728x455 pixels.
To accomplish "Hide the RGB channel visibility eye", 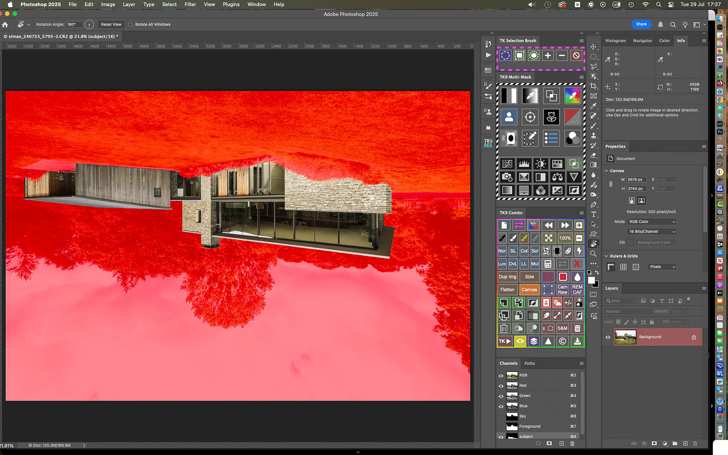I will [x=501, y=375].
